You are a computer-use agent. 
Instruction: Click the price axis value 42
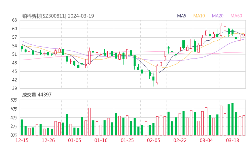coord(14,80)
